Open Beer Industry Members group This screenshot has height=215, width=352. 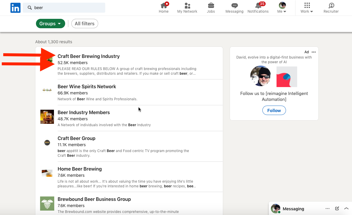pyautogui.click(x=84, y=112)
